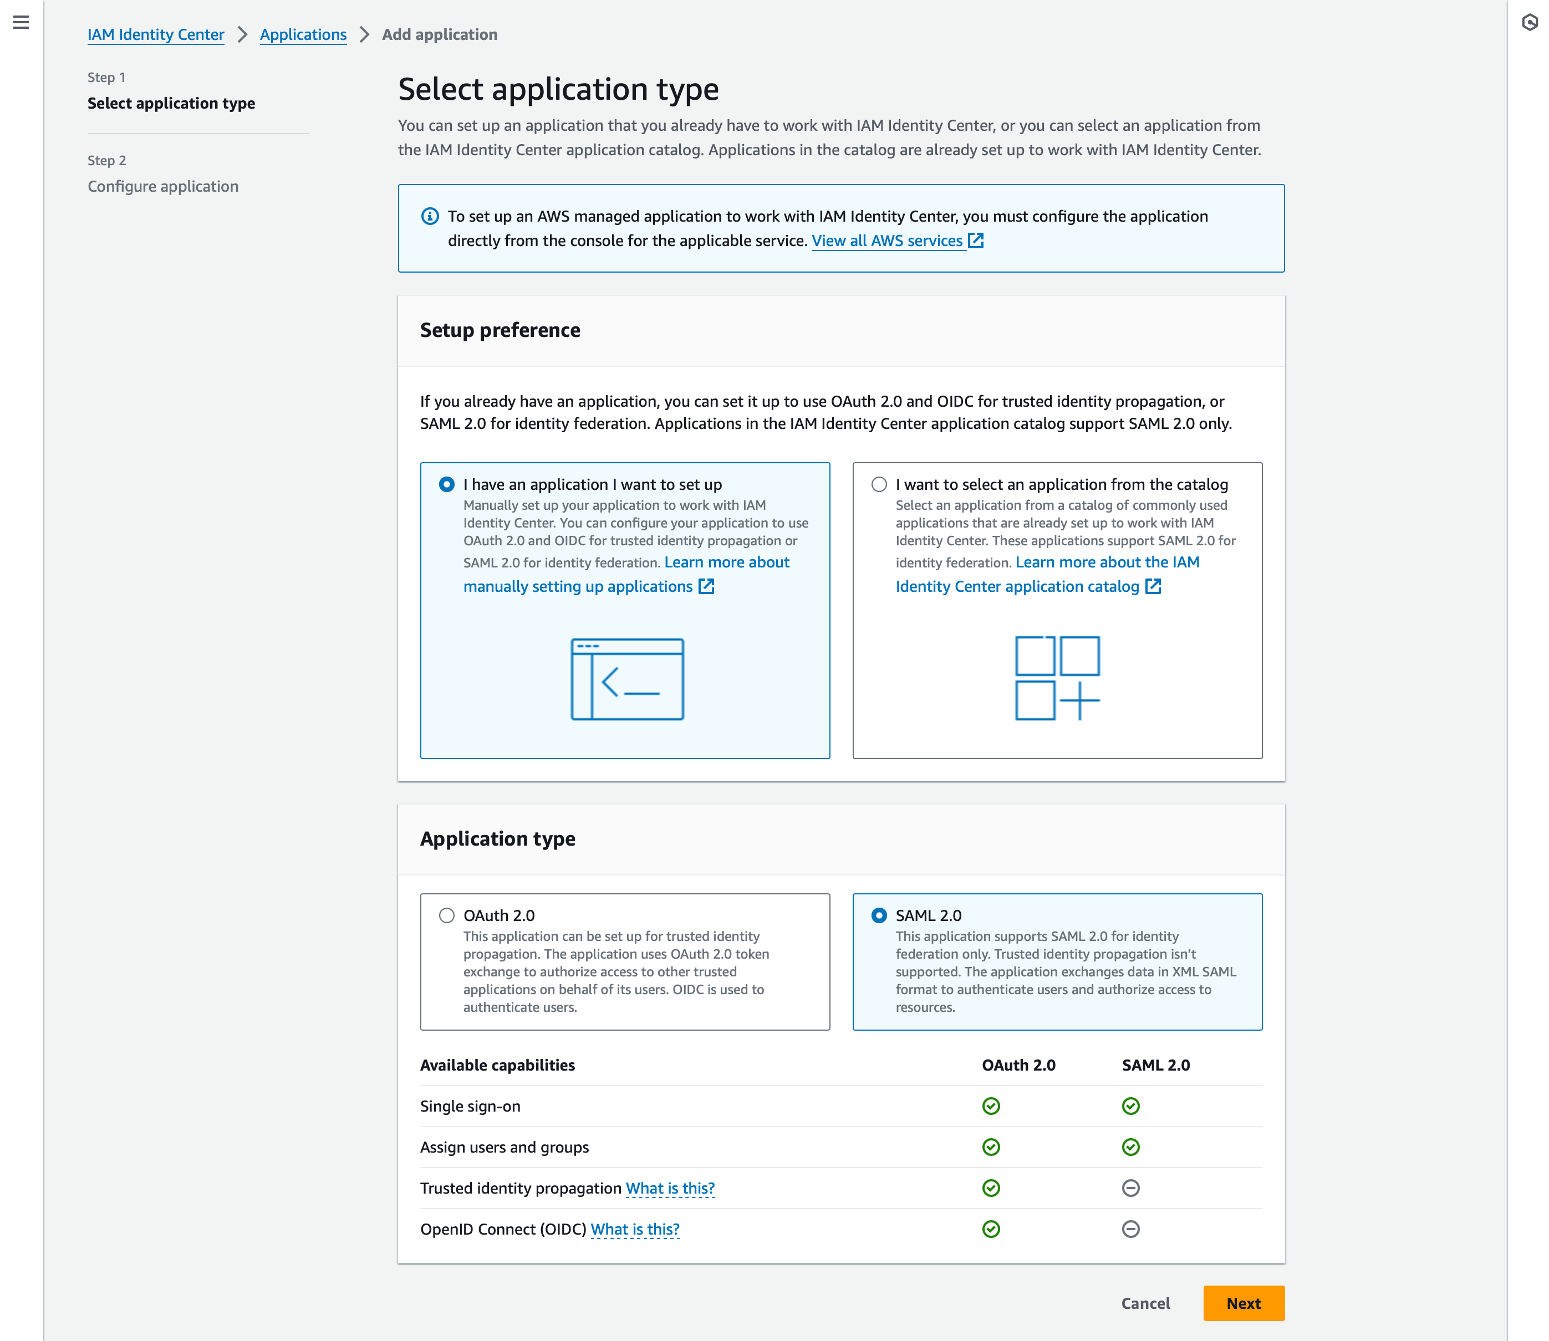
Task: Click the 'Setup preference' section heading
Action: click(500, 330)
